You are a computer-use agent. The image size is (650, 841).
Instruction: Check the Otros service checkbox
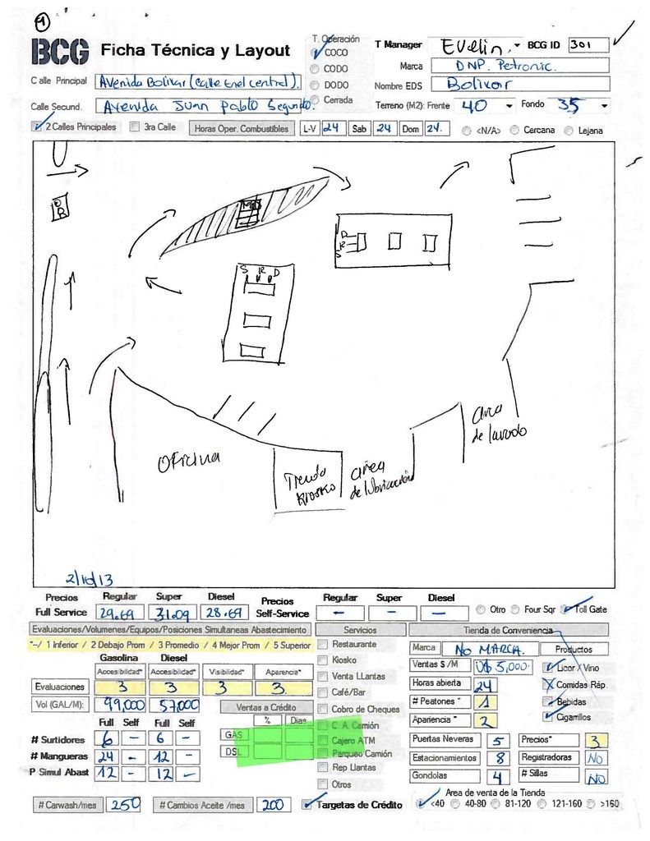click(x=323, y=784)
